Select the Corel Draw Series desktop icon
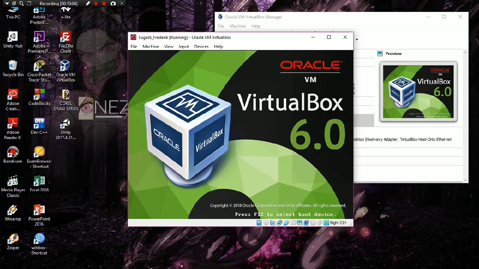 point(65,100)
